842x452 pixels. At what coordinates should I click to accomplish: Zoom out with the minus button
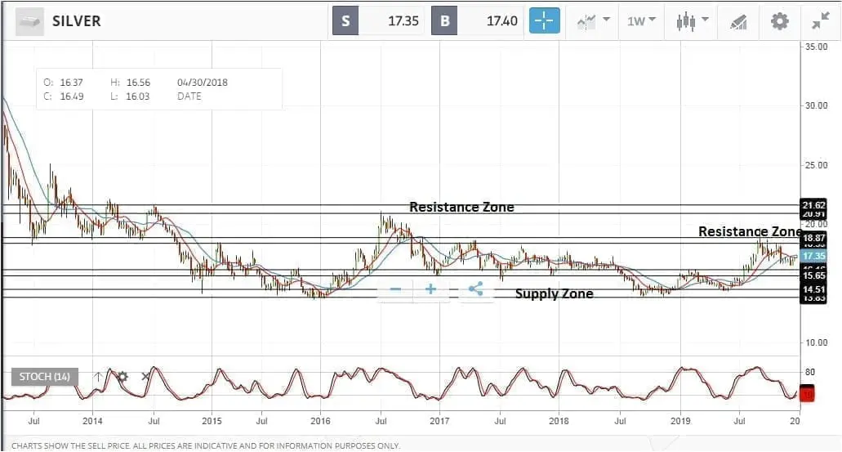(x=396, y=289)
